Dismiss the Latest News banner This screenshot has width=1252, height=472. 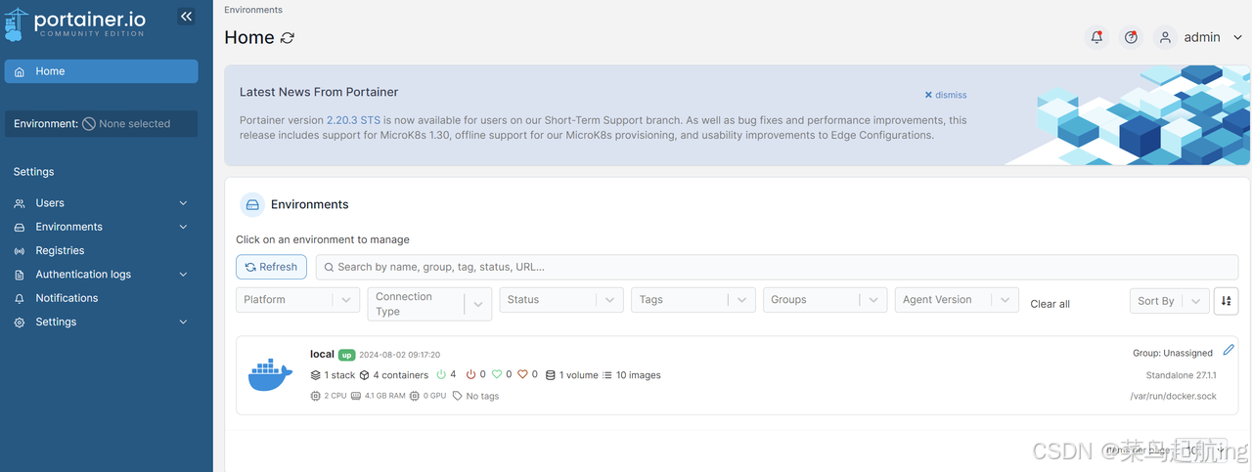pos(946,95)
